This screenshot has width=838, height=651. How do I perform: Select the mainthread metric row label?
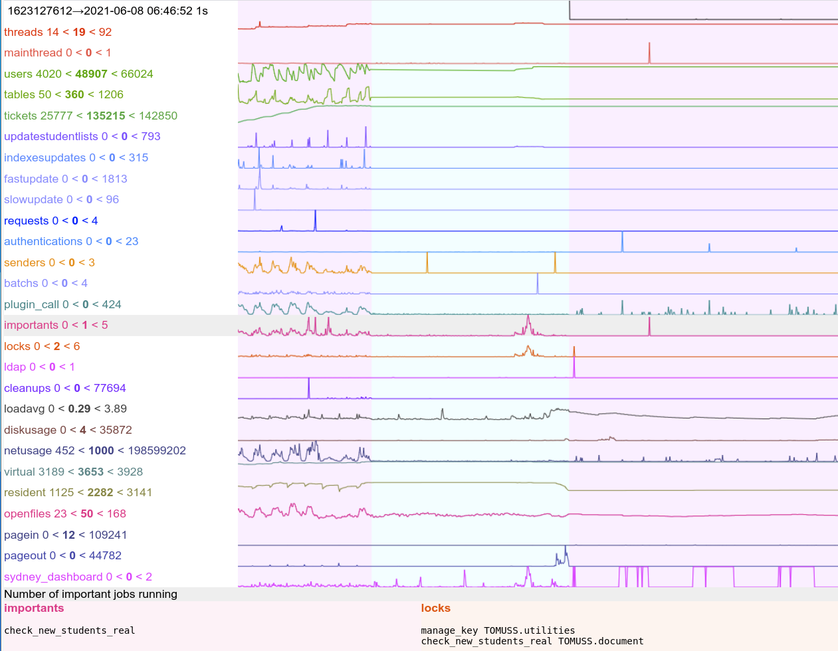(58, 52)
